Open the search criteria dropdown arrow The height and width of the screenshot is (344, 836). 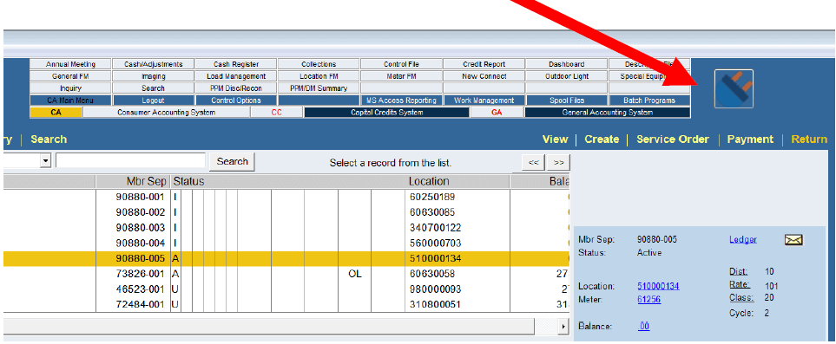pos(45,161)
